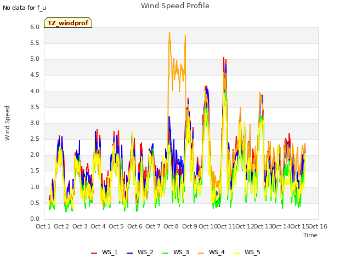Click the orange WS_4 legend color marker
Screen dimensions: 351x263
click(x=201, y=253)
